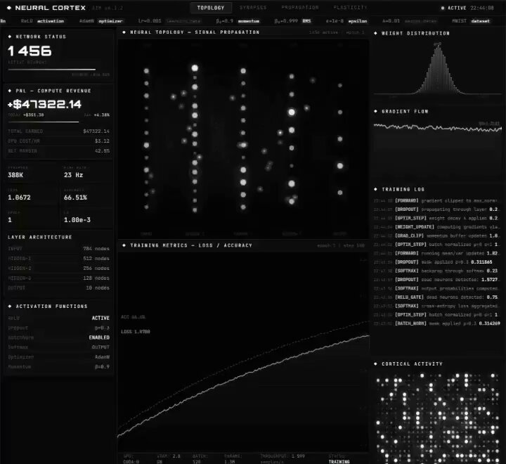Click the diamond icon beside Weight Distribution
This screenshot has width=506, height=464.
click(376, 33)
